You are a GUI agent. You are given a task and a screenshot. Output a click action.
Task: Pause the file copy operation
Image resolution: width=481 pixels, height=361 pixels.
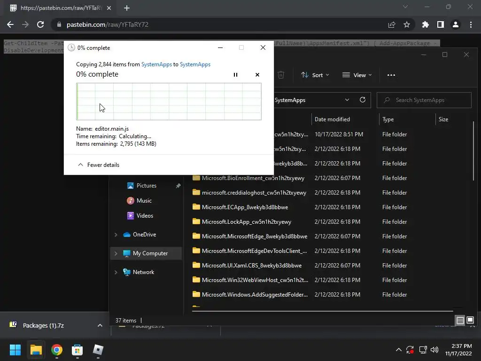click(236, 75)
